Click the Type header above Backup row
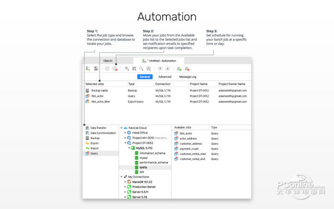Viewport: 334px width, 209px height. coord(131,84)
